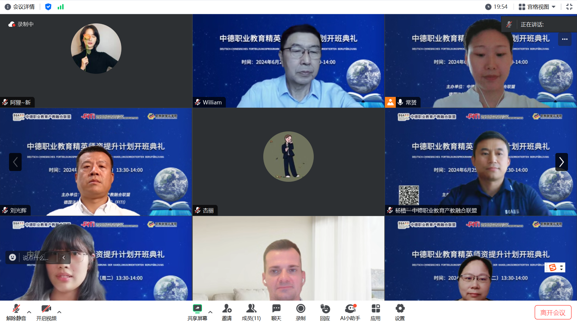Click the 杏丽 name label

click(x=208, y=210)
